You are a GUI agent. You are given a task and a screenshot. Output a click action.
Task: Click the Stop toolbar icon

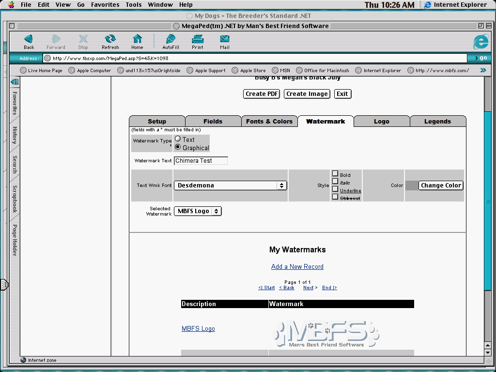(83, 39)
